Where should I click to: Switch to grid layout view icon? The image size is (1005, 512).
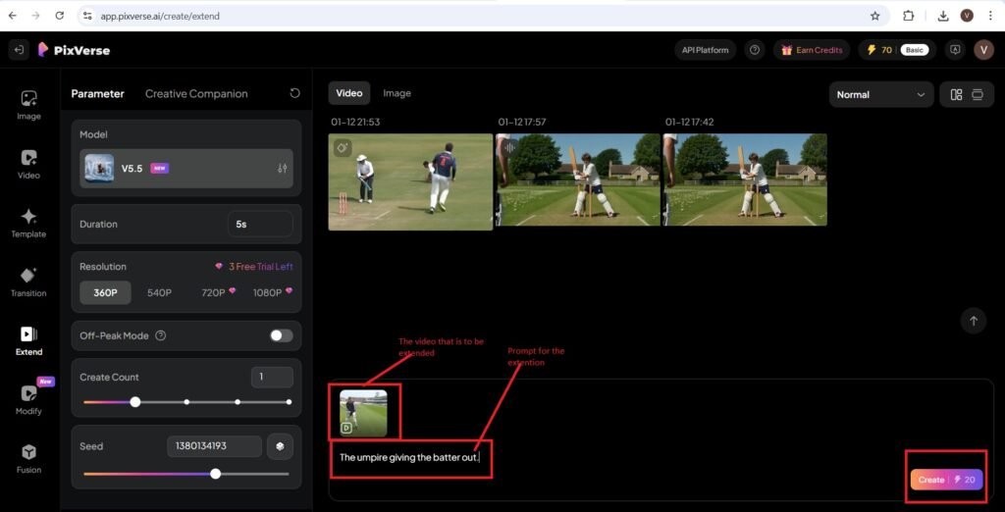(x=956, y=95)
